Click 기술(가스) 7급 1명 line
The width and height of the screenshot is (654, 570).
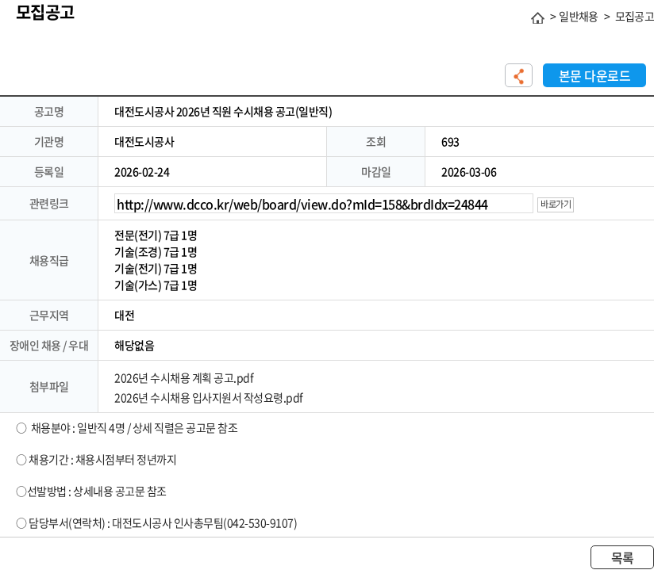[156, 285]
